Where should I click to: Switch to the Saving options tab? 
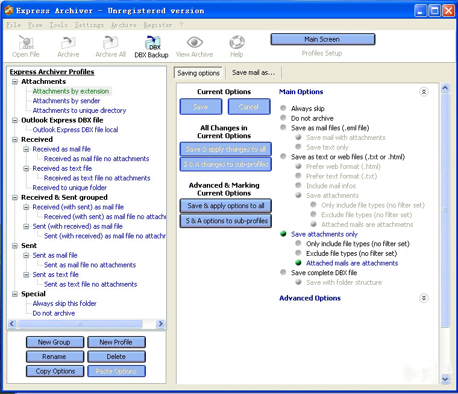click(198, 73)
